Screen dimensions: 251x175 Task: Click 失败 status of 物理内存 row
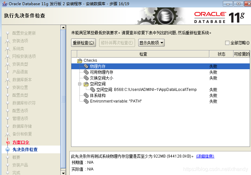(x=213, y=66)
